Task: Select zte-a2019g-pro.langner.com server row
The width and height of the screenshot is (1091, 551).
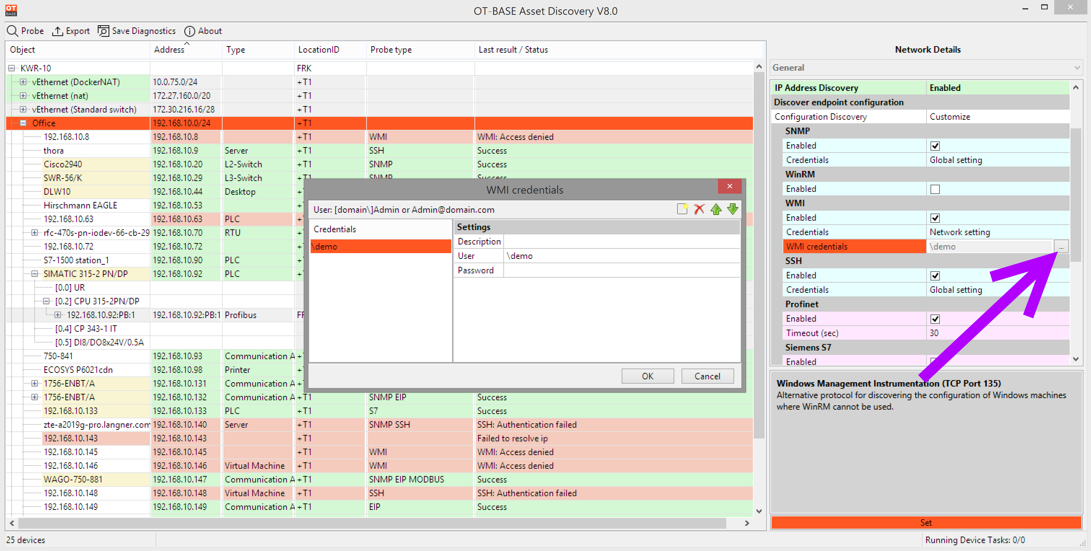Action: point(380,424)
